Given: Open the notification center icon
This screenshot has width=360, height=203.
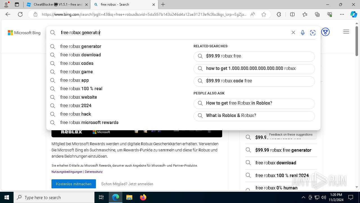Looking at the screenshot, I should (x=351, y=197).
